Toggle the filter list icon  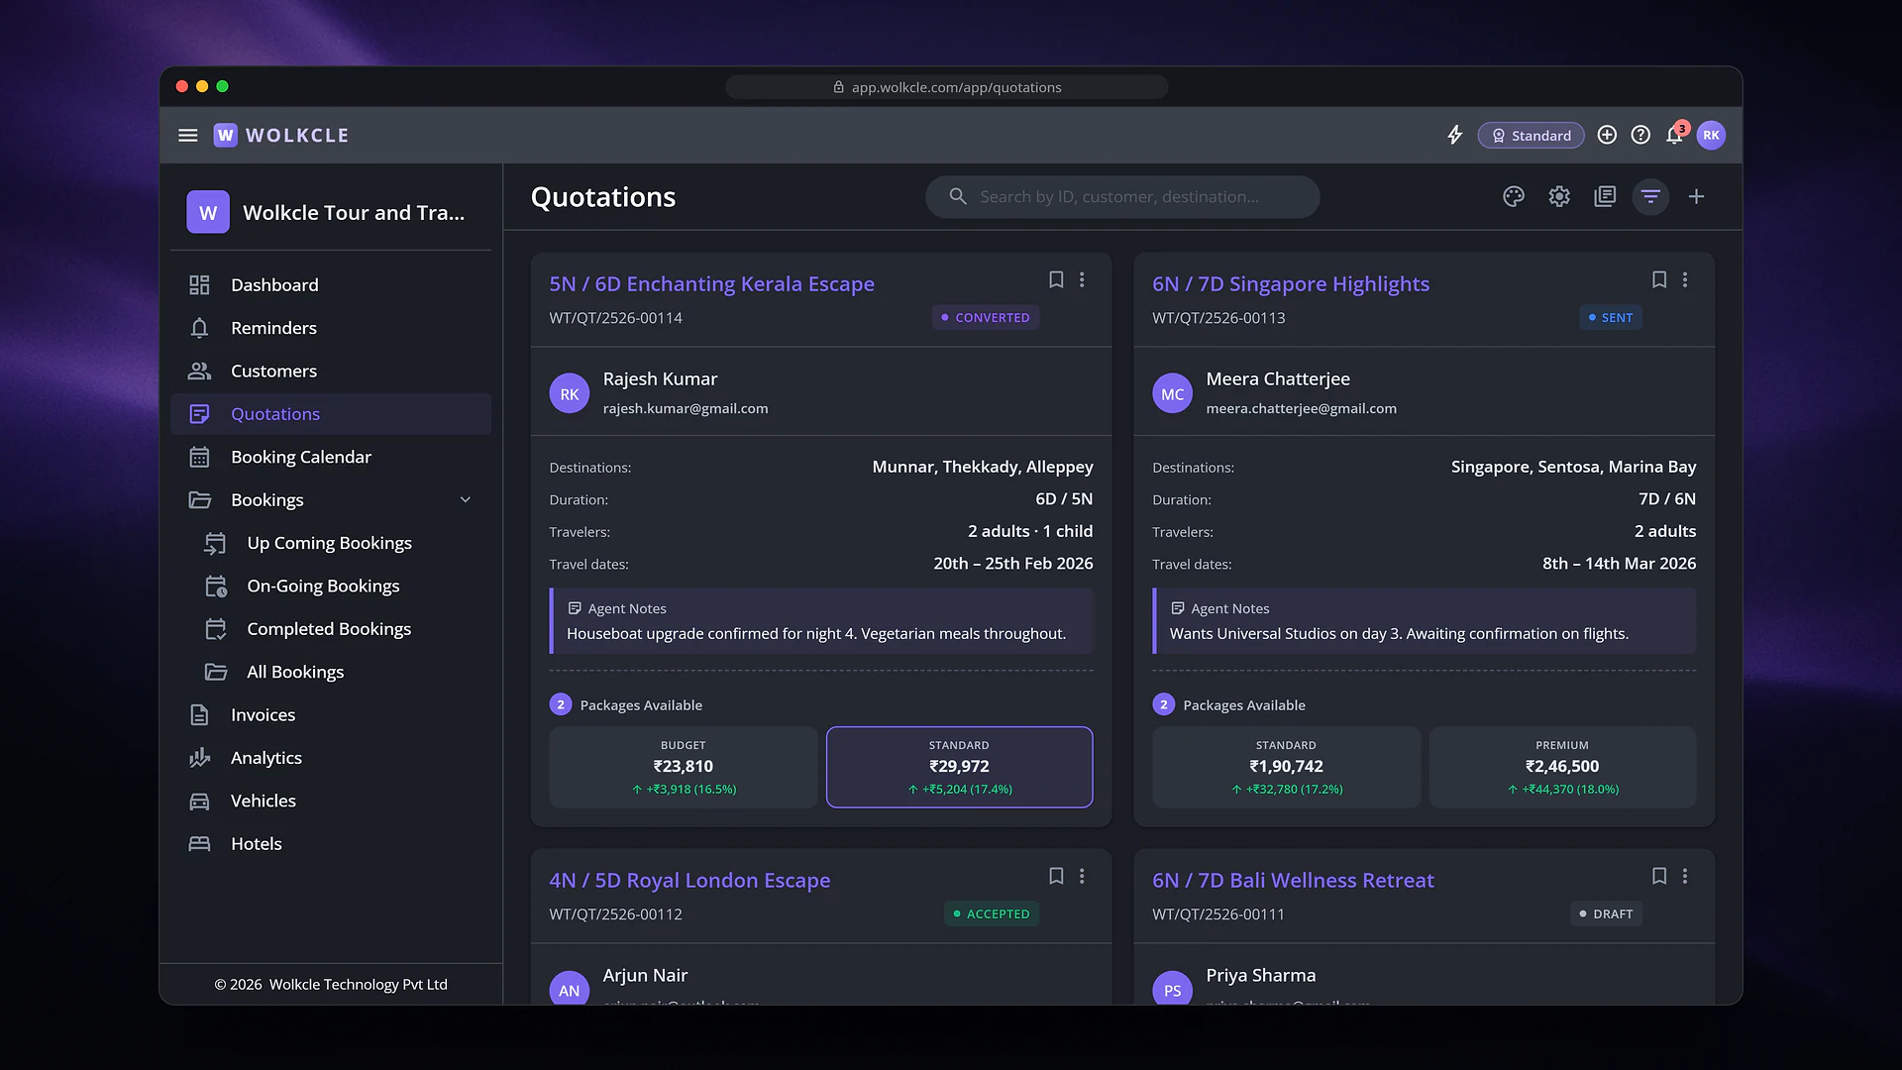(x=1650, y=196)
